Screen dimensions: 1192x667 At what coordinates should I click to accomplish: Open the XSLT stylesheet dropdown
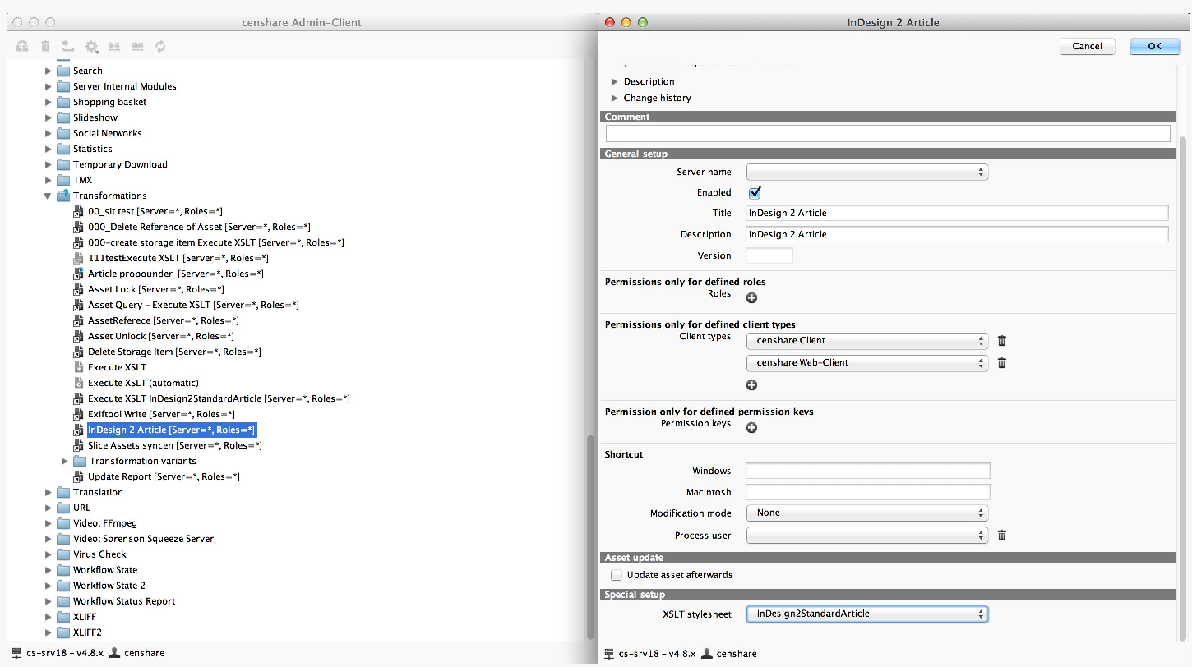pyautogui.click(x=866, y=614)
